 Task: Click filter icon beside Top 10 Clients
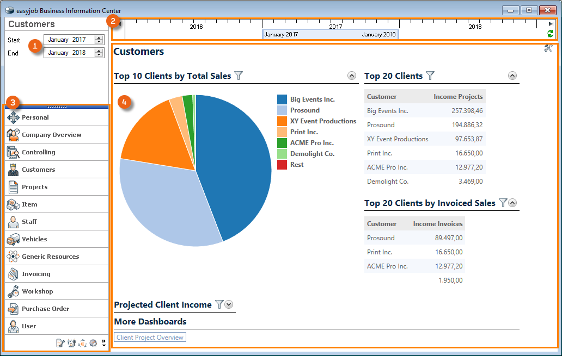[x=238, y=76]
